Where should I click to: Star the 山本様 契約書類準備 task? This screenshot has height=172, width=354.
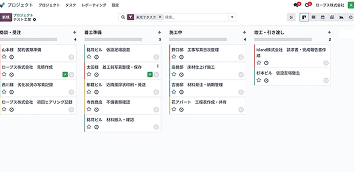pos(4,57)
